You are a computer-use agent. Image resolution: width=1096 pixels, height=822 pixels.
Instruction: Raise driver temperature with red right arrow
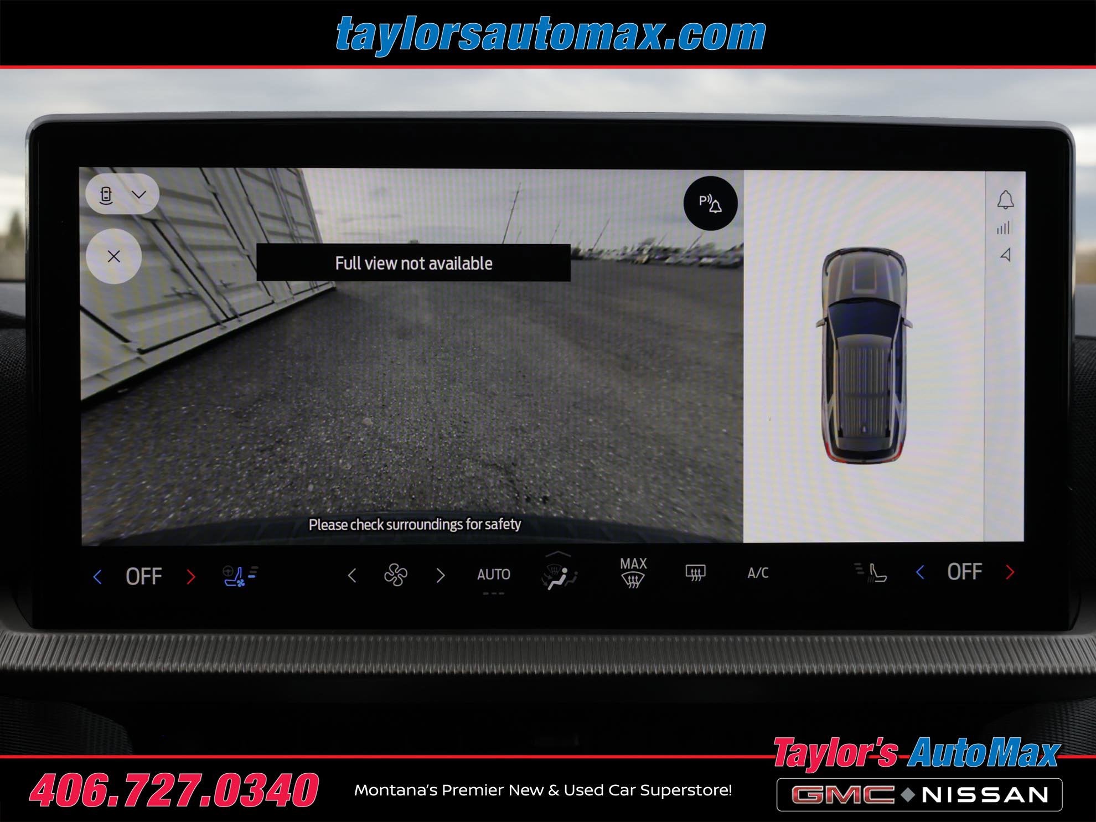tap(191, 577)
